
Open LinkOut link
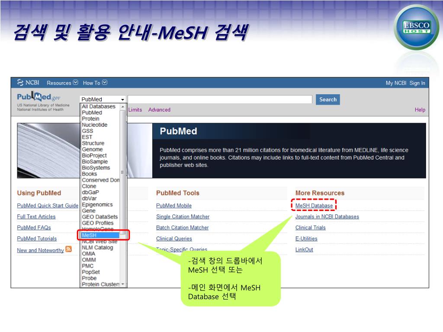coord(304,249)
